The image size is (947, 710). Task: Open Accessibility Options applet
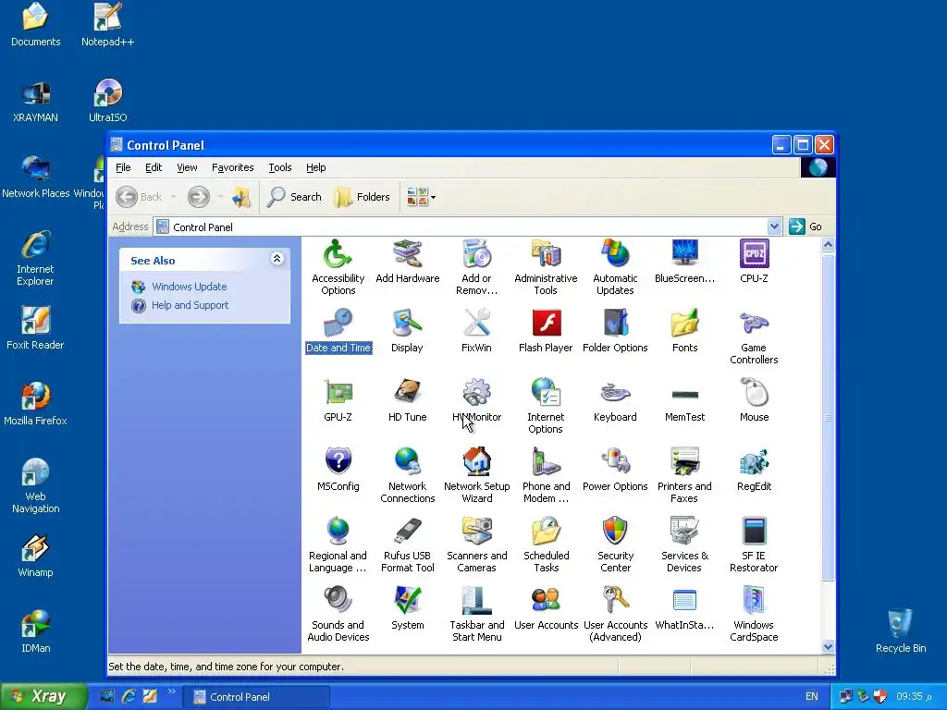click(x=338, y=267)
